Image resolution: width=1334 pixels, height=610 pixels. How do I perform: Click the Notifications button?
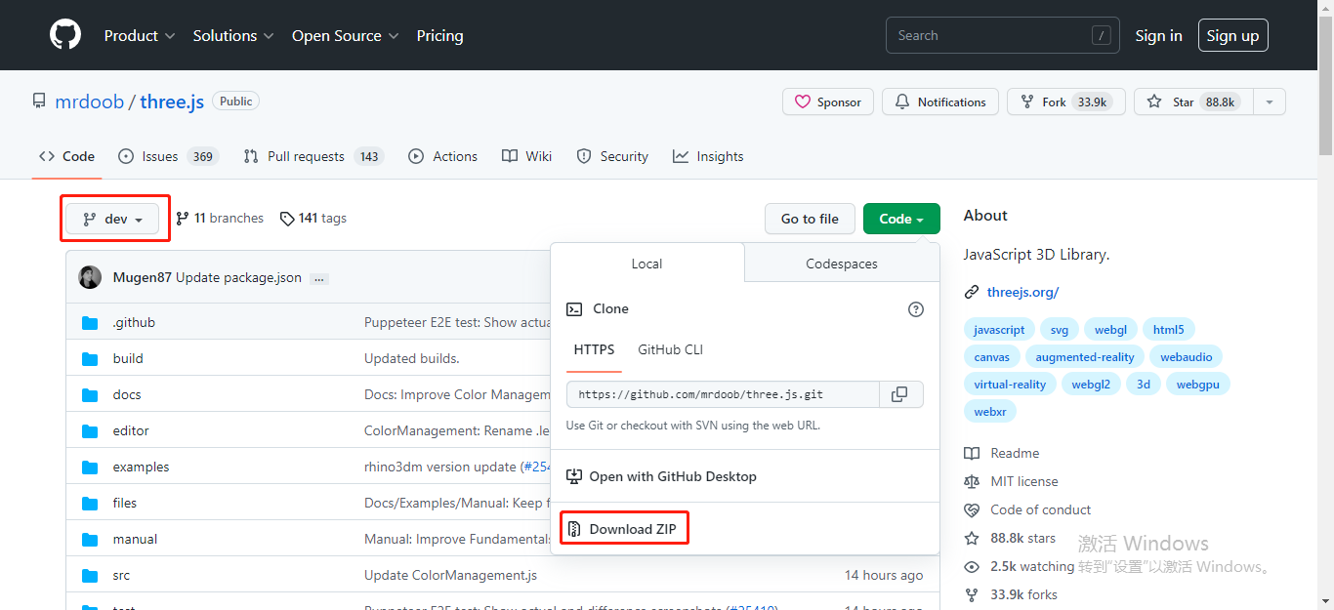[940, 102]
